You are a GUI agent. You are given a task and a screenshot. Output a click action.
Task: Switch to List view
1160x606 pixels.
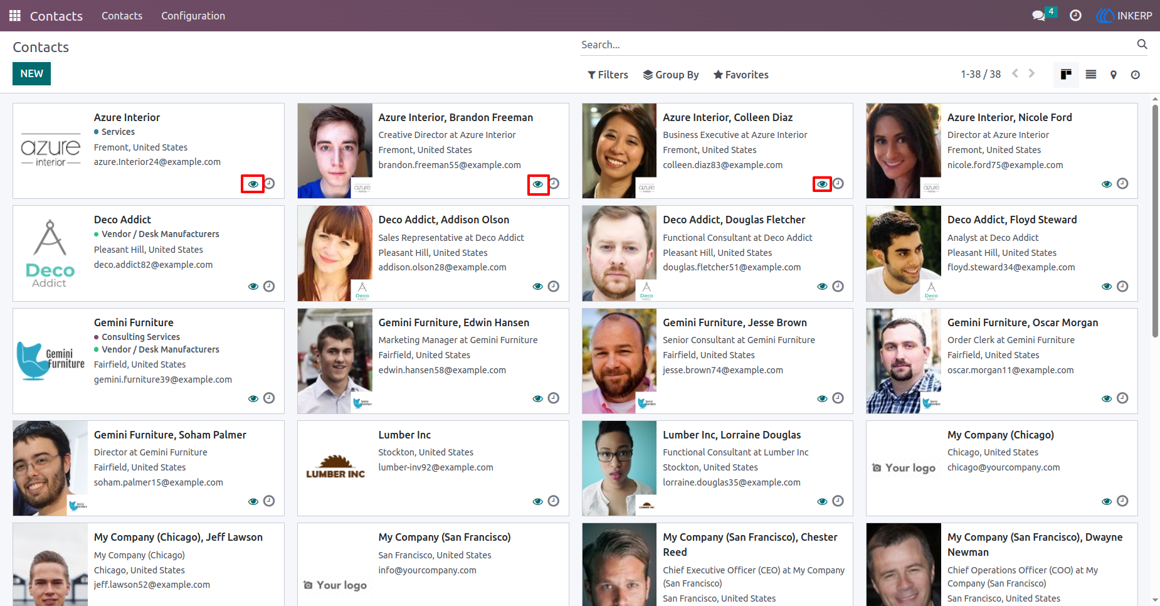1091,75
